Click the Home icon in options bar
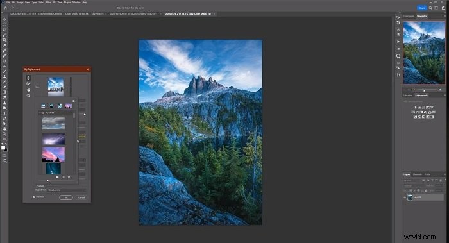The height and width of the screenshot is (243, 449). pos(5,8)
